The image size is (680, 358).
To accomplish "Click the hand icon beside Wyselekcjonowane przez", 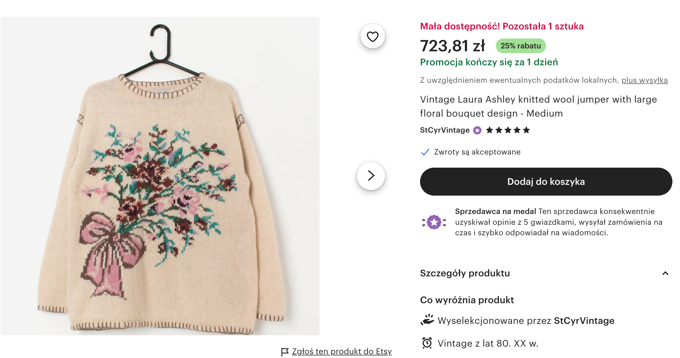I will pos(427,320).
